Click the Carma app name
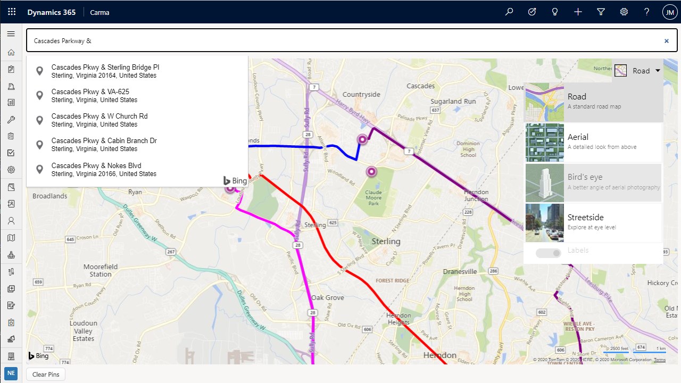The width and height of the screenshot is (681, 383). coord(99,12)
